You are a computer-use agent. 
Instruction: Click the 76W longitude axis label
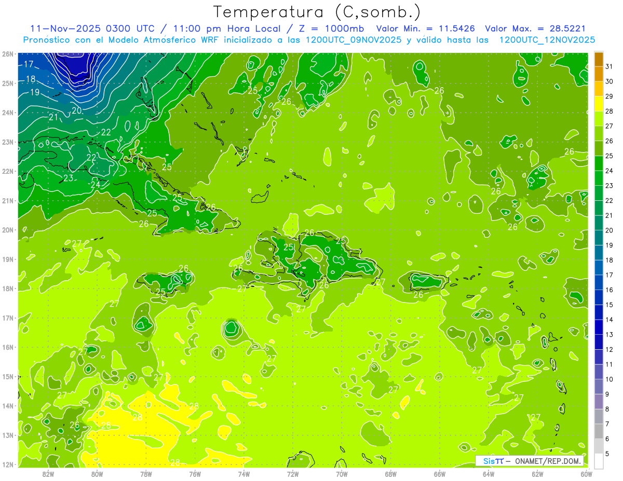click(x=195, y=474)
